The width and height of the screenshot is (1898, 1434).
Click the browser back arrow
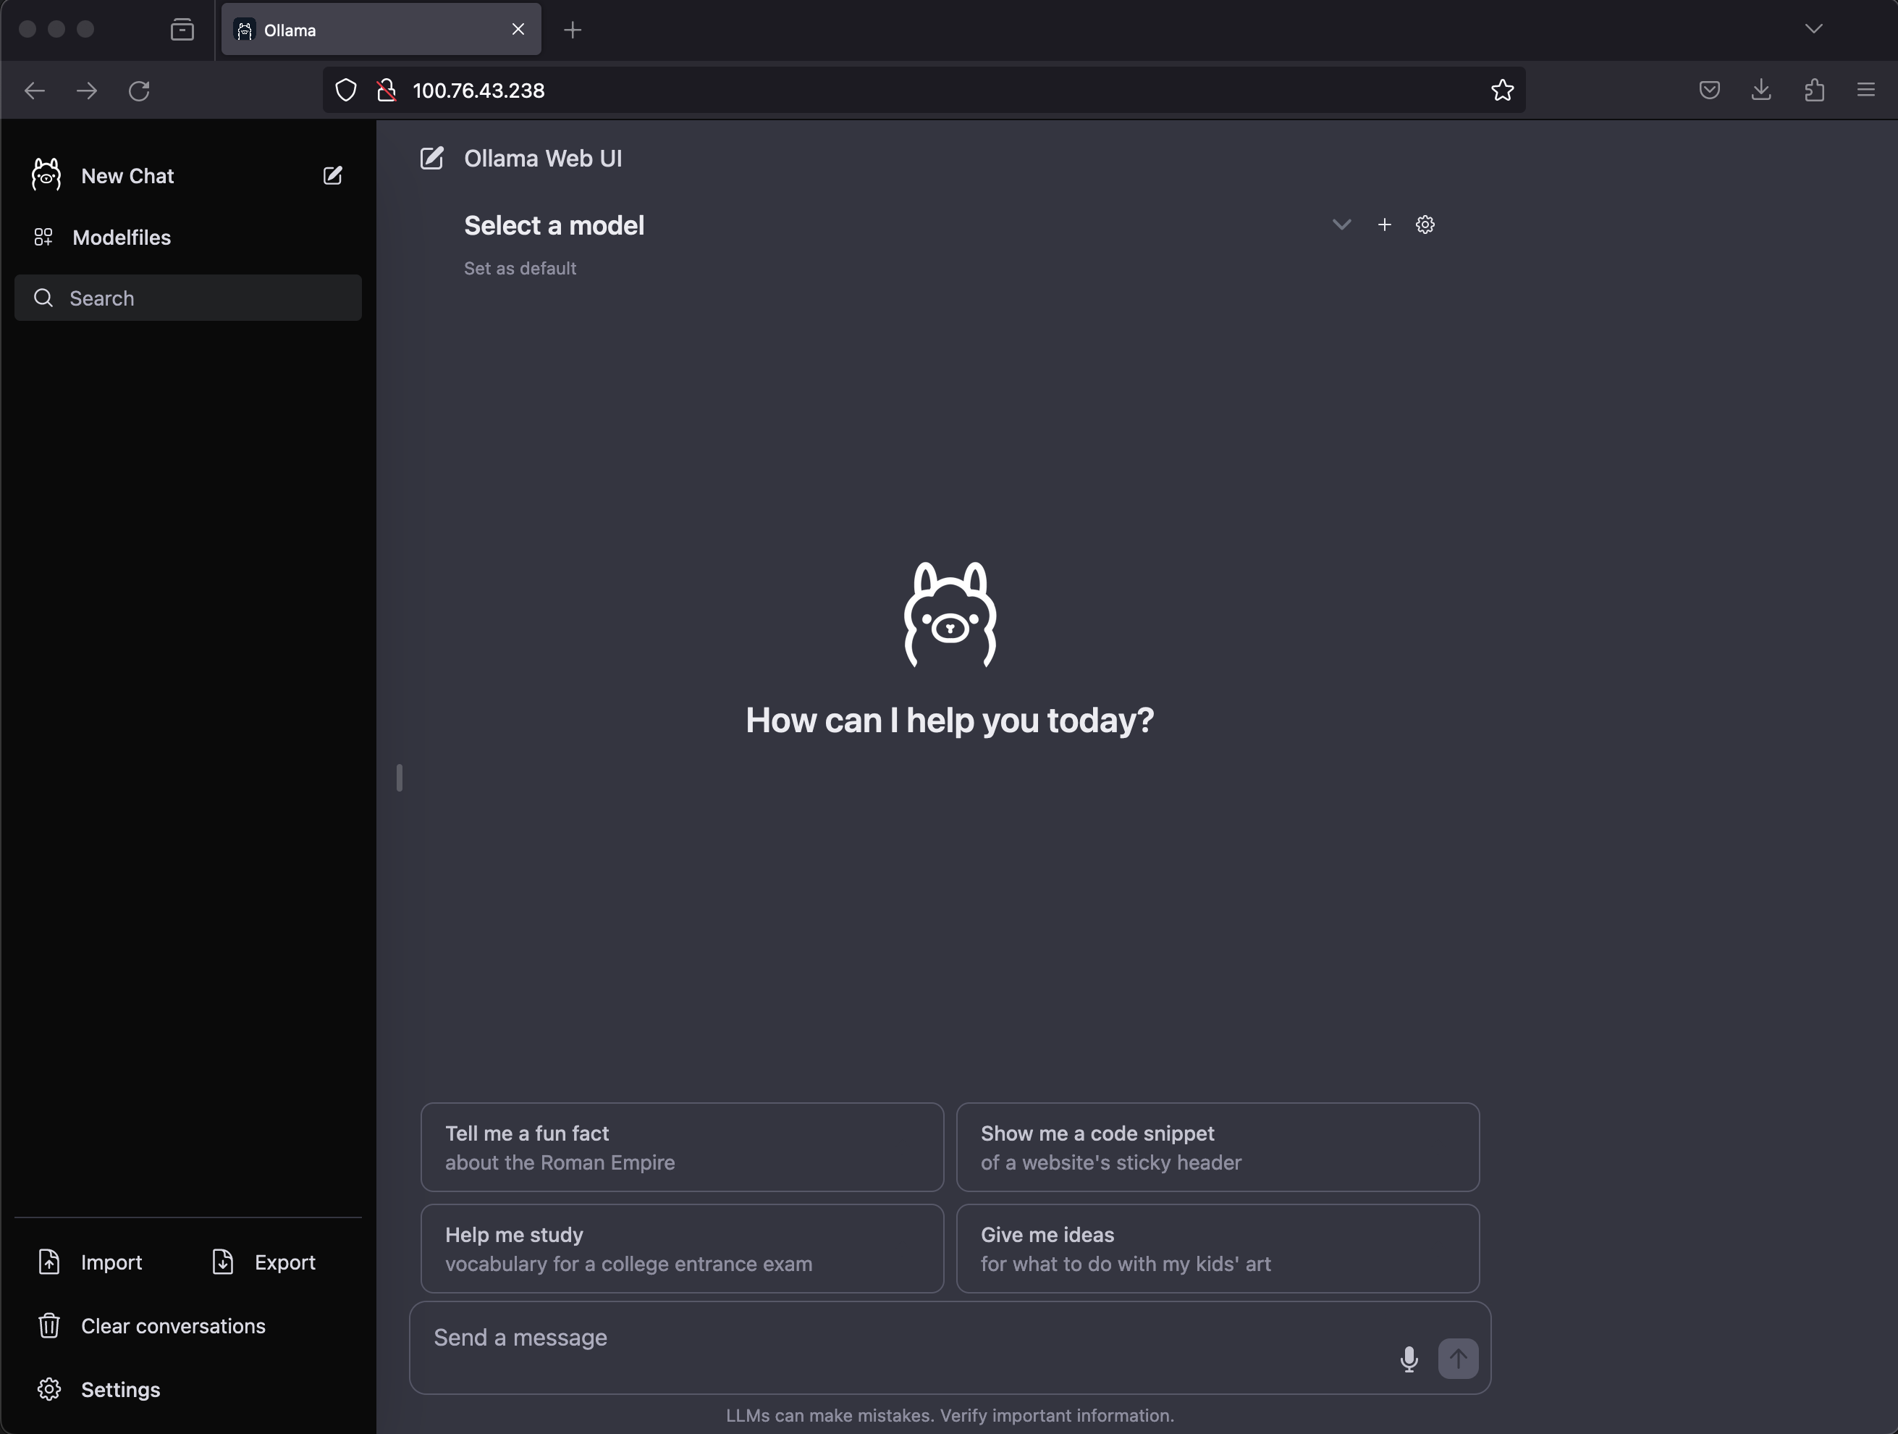pos(34,90)
